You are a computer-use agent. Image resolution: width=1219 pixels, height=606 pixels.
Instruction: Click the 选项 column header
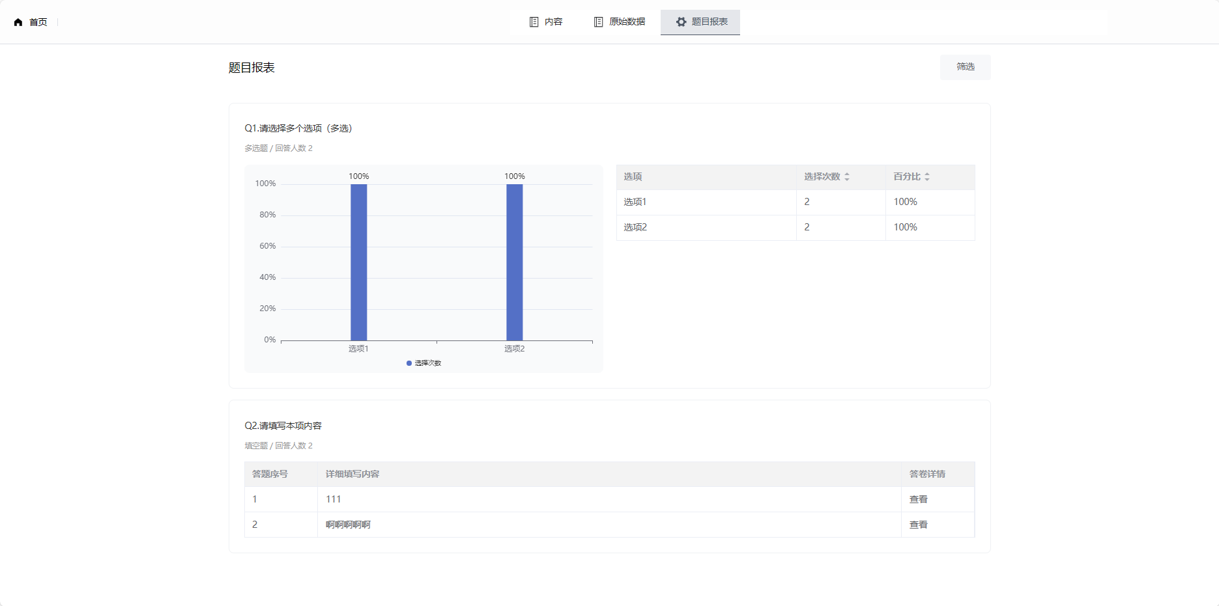coord(706,177)
